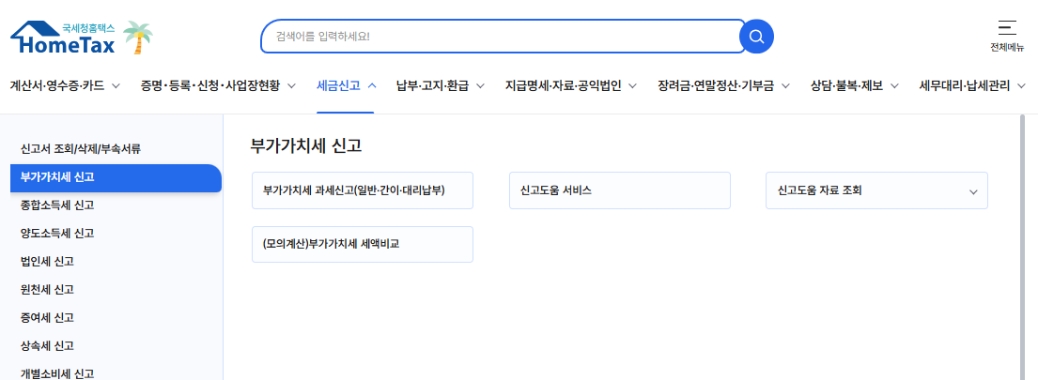1038x380 pixels.
Task: Click the vertical scrollbar on the right
Action: (x=1023, y=247)
